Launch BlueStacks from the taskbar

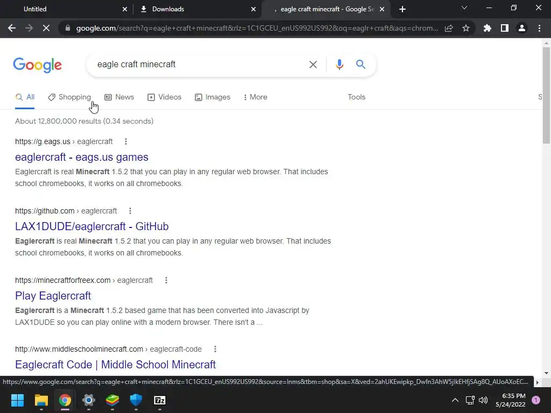point(112,400)
